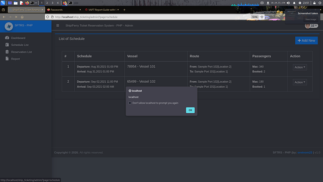Sort by the Route column header
The image size is (323, 182).
click(218, 56)
